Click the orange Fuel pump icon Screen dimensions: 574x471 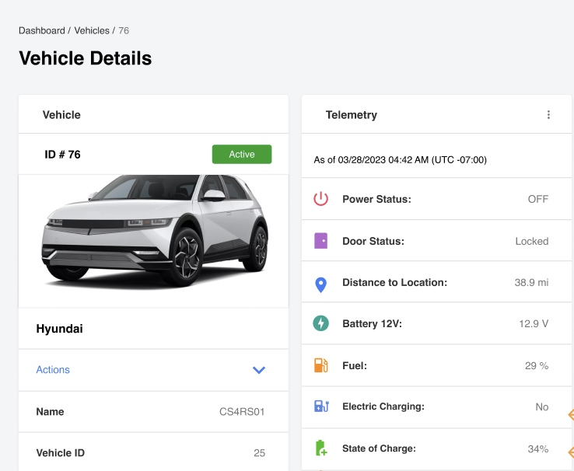(320, 365)
